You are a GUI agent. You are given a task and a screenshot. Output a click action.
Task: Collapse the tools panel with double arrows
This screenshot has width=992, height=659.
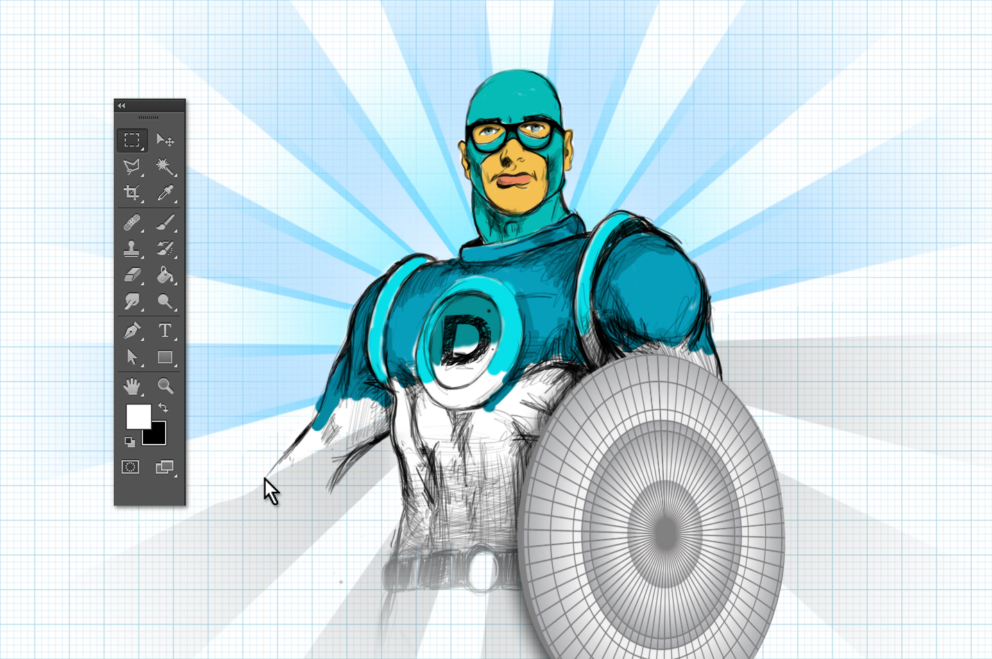pyautogui.click(x=121, y=105)
